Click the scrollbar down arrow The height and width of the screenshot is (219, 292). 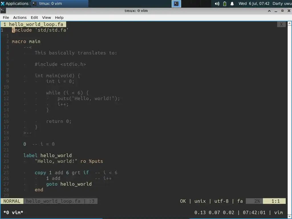tap(290, 216)
